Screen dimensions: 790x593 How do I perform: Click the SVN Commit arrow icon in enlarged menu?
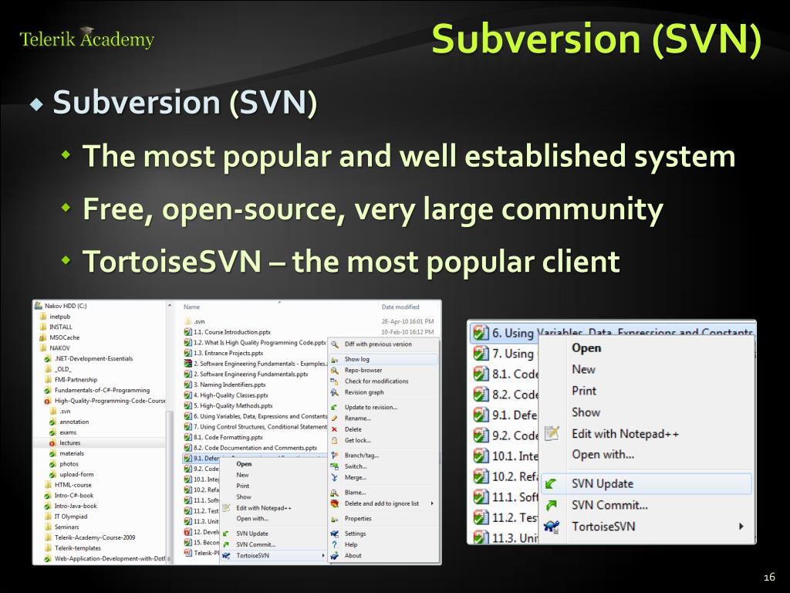pyautogui.click(x=552, y=505)
